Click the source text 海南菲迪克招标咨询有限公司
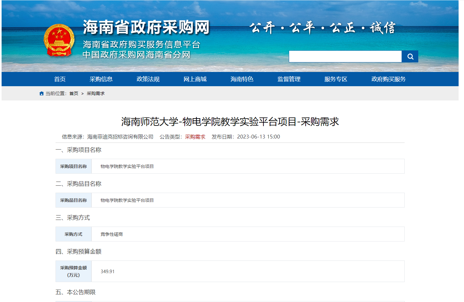 pos(120,137)
